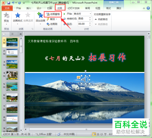Click the 添加动画 (Add Animation) icon

coord(40,15)
